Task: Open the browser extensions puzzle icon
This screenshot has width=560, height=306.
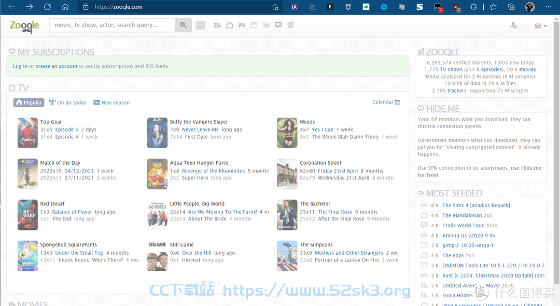Action: pos(473,7)
